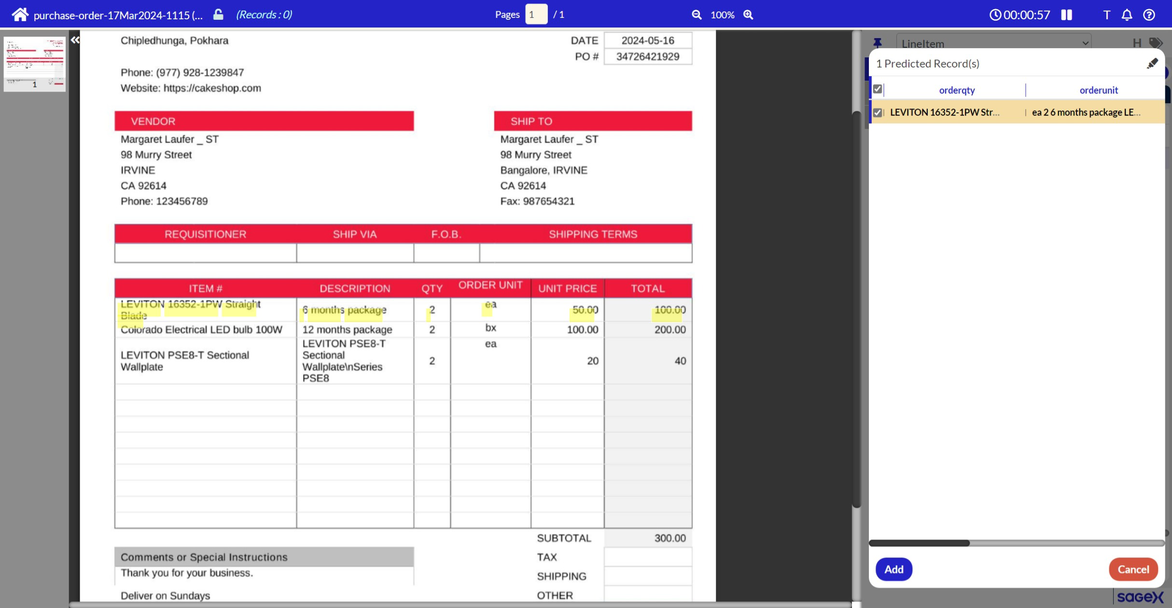The width and height of the screenshot is (1172, 608).
Task: Click the pin icon beside LineItem
Action: [878, 43]
